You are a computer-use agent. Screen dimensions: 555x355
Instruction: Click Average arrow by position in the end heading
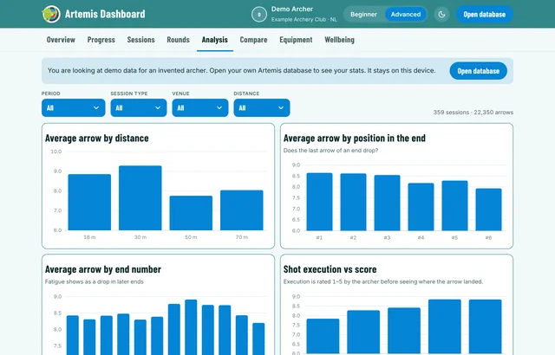(x=355, y=139)
